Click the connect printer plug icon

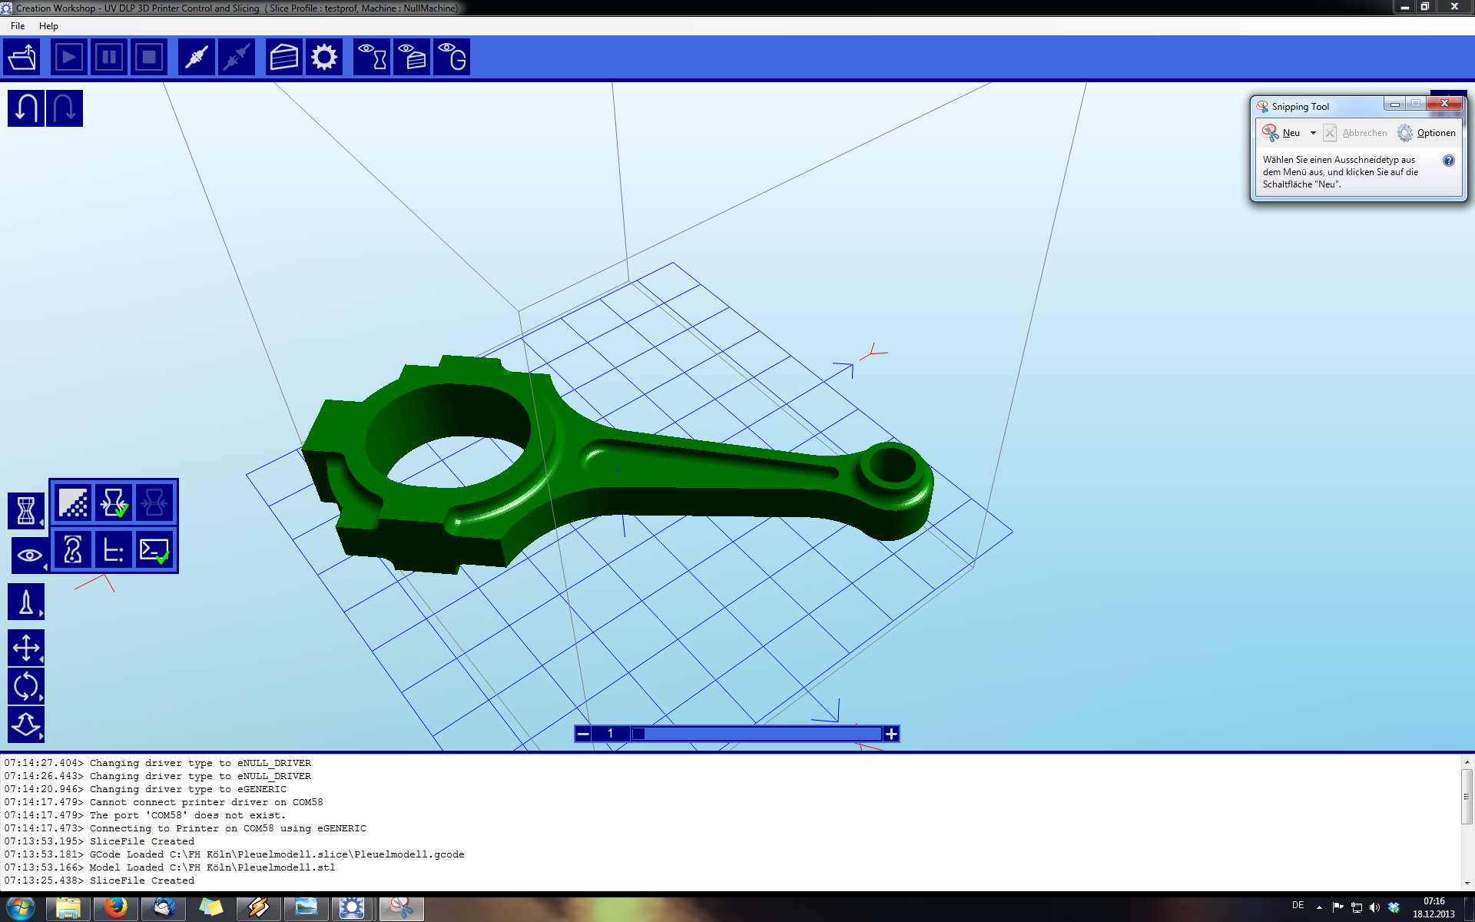coord(197,58)
